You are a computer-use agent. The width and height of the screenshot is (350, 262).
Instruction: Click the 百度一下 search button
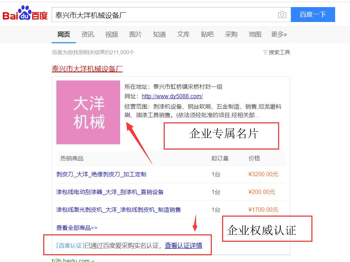312,15
